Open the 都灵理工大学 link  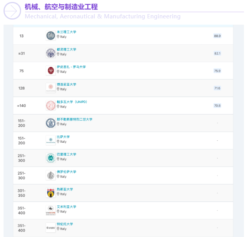click(66, 50)
